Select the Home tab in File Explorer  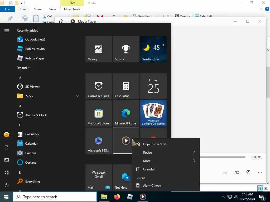22,9
